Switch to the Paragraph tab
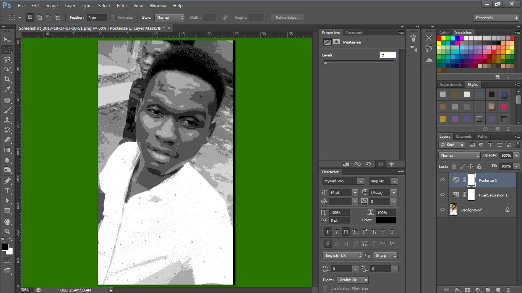This screenshot has height=293, width=522. [354, 32]
